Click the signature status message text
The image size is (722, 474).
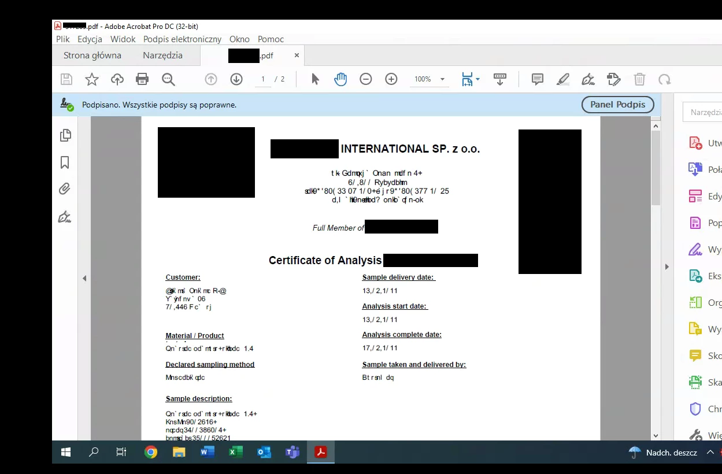(159, 105)
